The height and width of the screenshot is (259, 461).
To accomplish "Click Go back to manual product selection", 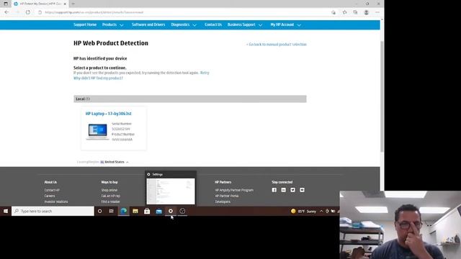I will [x=277, y=45].
